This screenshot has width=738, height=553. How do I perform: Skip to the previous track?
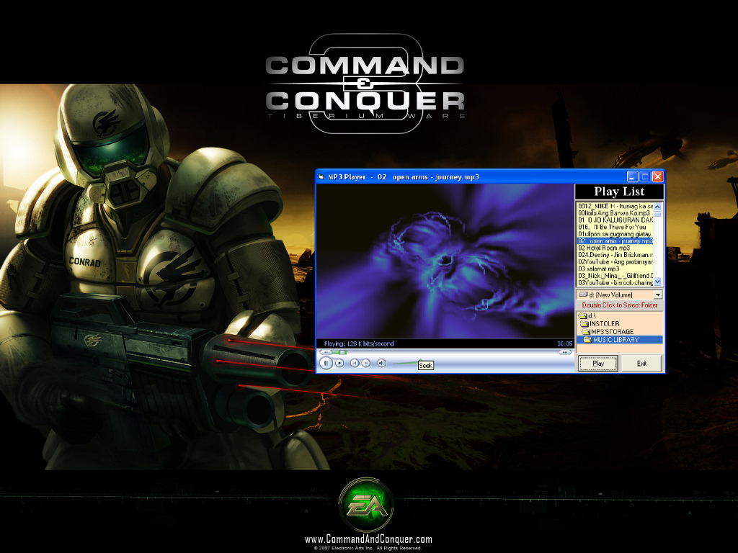pos(355,363)
